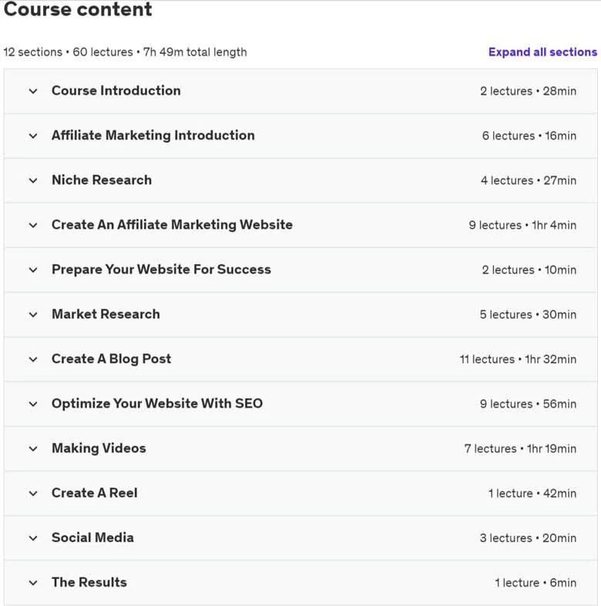The width and height of the screenshot is (601, 606).
Task: Click the Market Research chevron icon
Action: tap(33, 315)
